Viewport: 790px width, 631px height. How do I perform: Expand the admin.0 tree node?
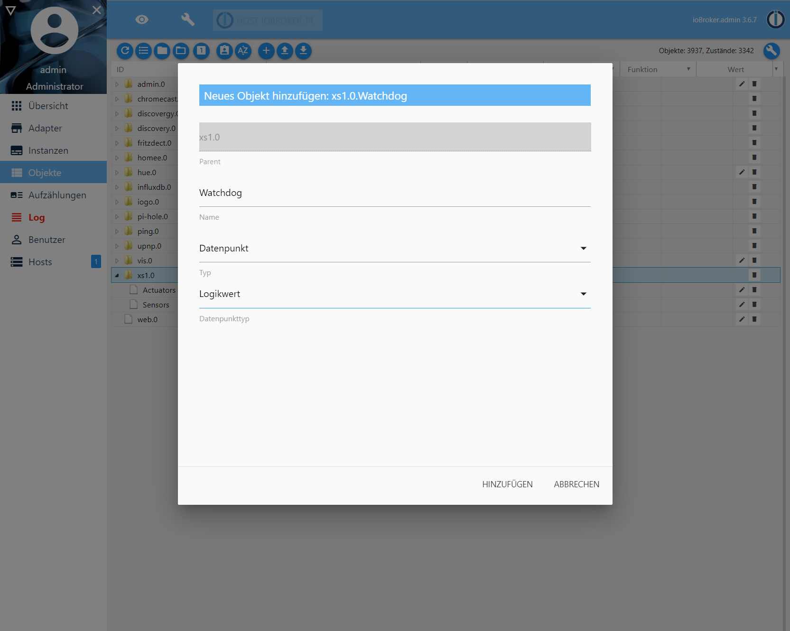117,84
